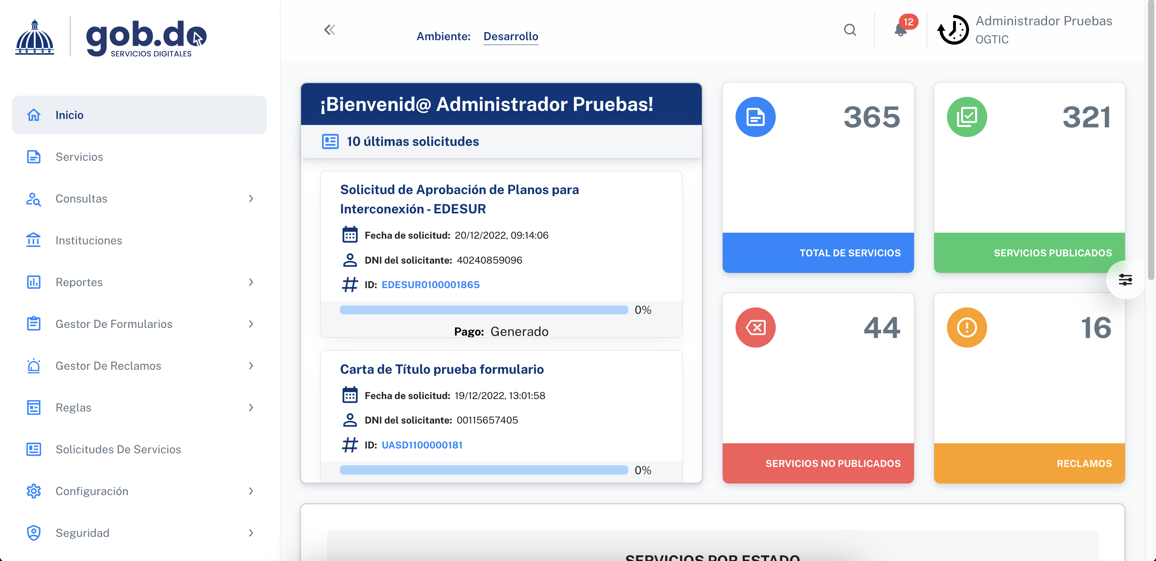Click the settings sliders floating icon

pyautogui.click(x=1125, y=280)
